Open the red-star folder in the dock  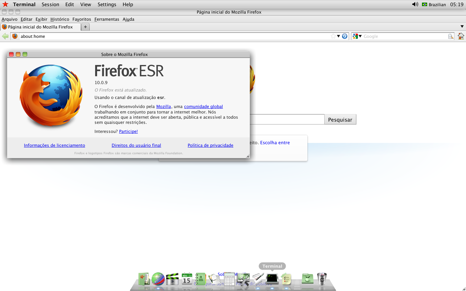click(144, 279)
